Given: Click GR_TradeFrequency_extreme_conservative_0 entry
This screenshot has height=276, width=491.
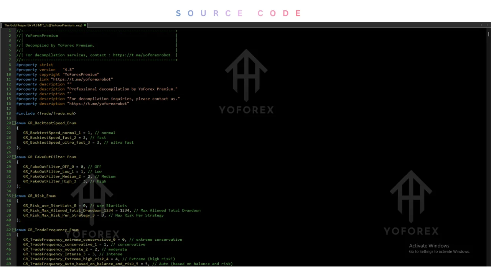Looking at the screenshot, I should (x=69, y=240).
